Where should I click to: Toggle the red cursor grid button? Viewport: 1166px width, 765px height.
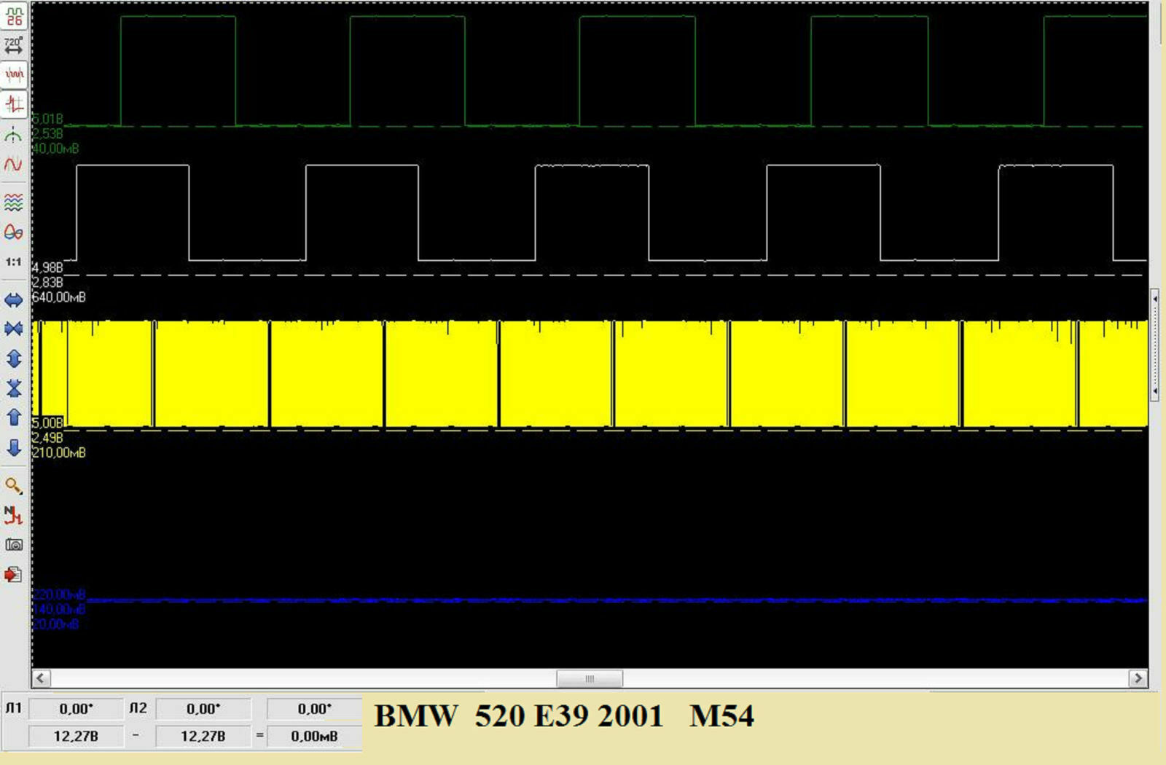tap(14, 104)
